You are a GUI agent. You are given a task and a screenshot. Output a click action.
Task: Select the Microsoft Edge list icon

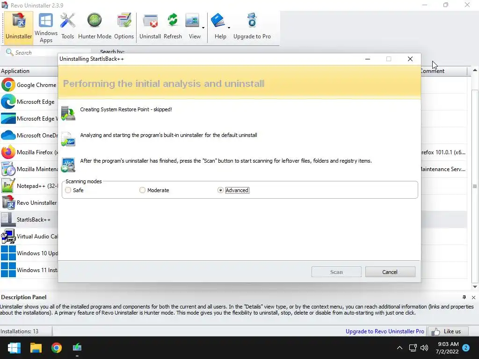(8, 101)
